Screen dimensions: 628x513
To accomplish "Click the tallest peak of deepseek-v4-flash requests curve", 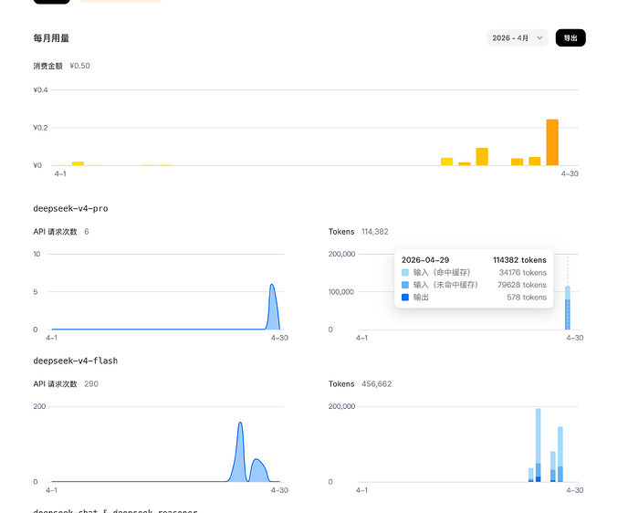I will [240, 423].
